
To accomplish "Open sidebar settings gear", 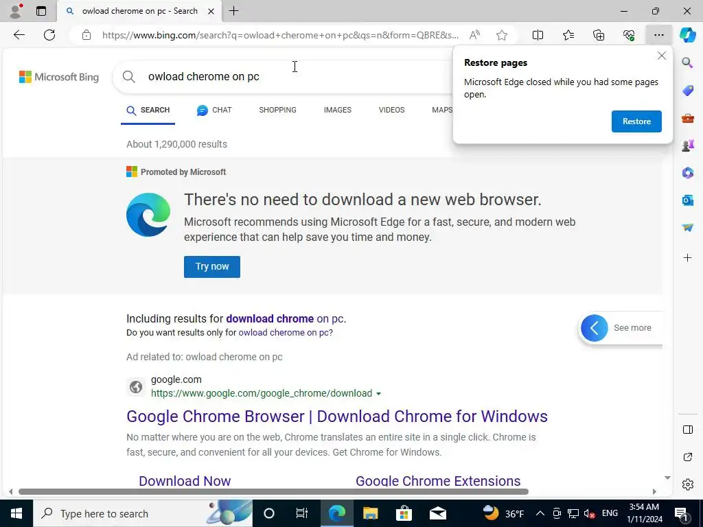I will point(687,484).
